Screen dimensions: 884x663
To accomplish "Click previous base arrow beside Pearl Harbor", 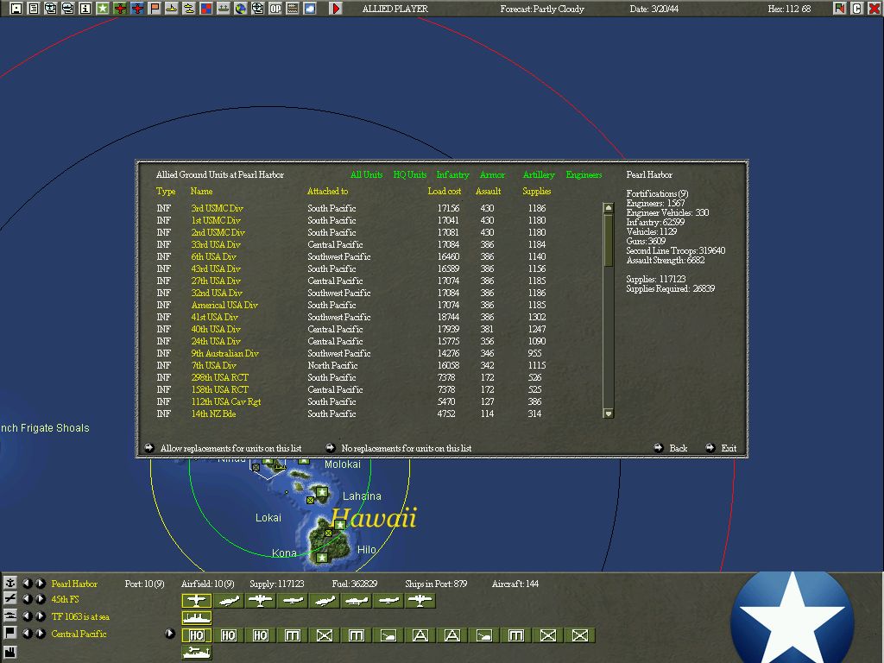I will coord(27,583).
